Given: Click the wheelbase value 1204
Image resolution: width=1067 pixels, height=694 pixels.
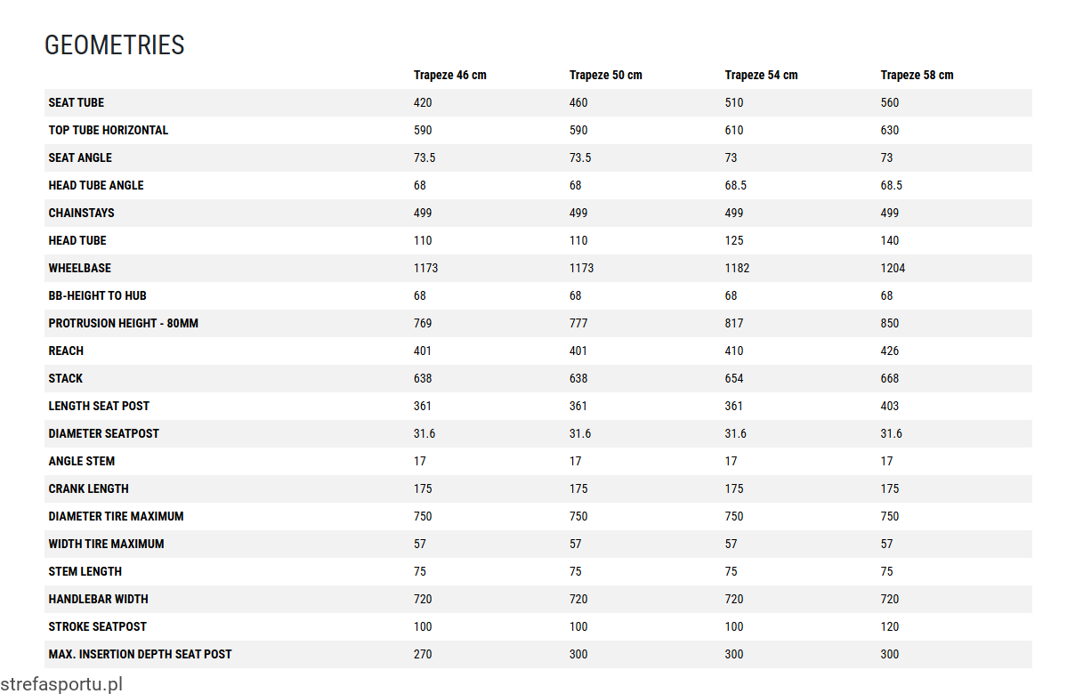Looking at the screenshot, I should [x=893, y=268].
